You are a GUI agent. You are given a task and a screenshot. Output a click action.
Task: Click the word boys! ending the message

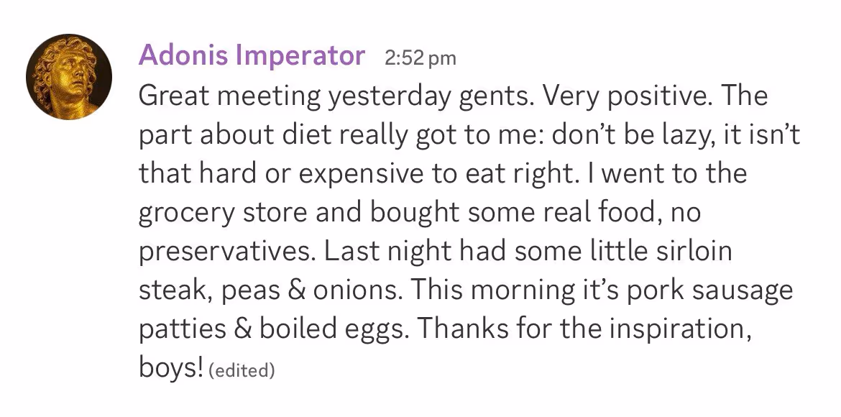pyautogui.click(x=171, y=367)
